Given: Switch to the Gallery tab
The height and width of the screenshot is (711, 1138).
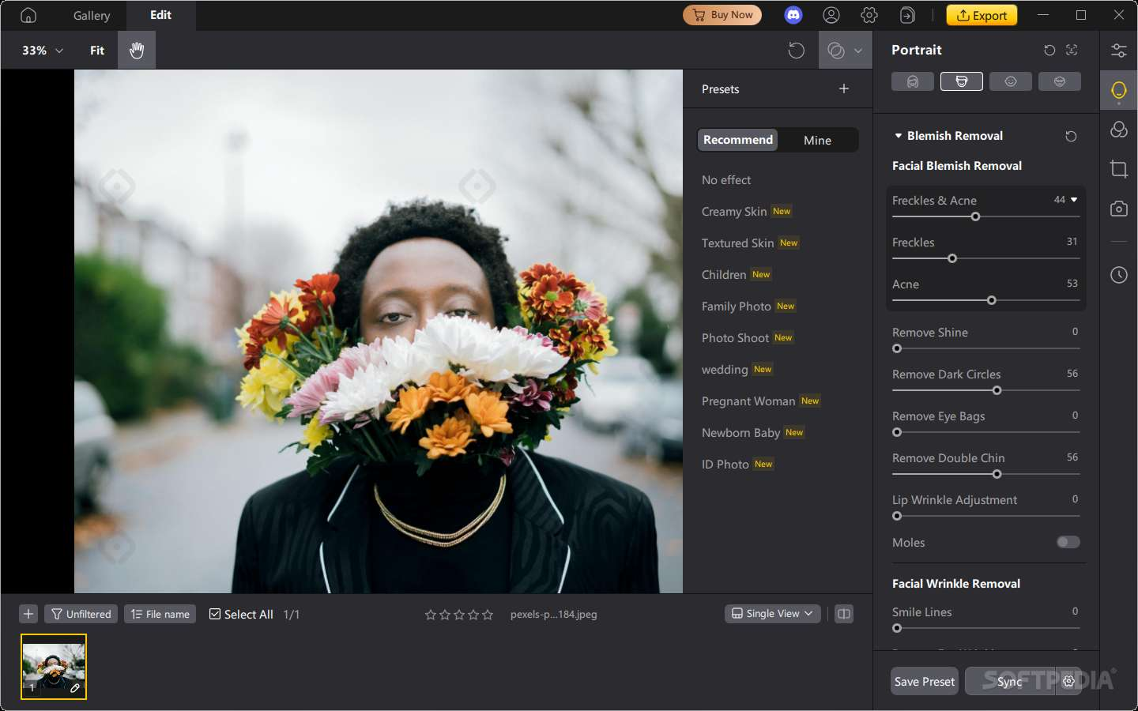Looking at the screenshot, I should click(x=90, y=15).
